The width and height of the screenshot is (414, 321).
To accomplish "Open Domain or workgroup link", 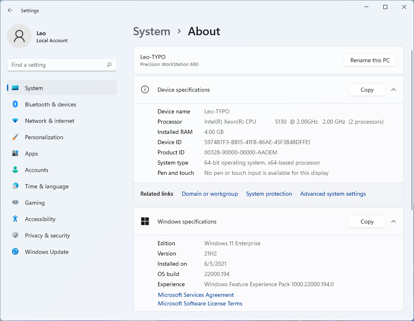I will pos(210,194).
